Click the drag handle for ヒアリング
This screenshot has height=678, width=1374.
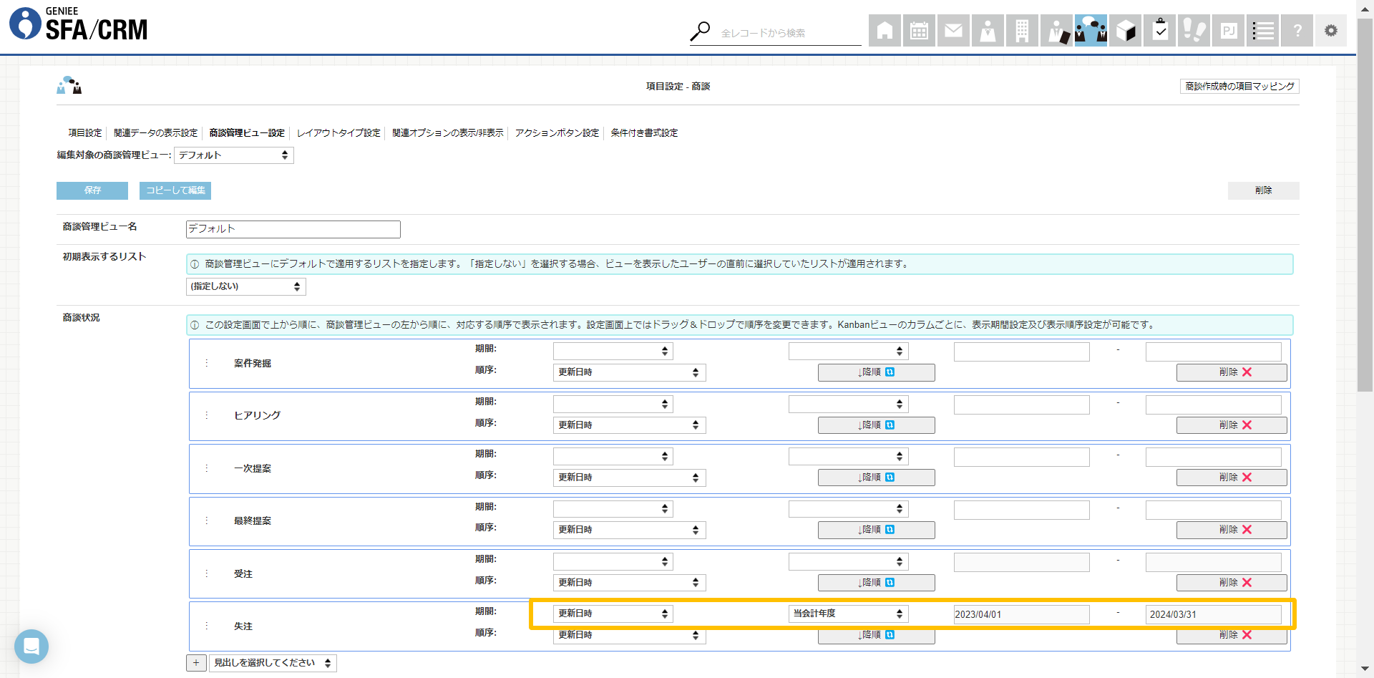pyautogui.click(x=207, y=415)
